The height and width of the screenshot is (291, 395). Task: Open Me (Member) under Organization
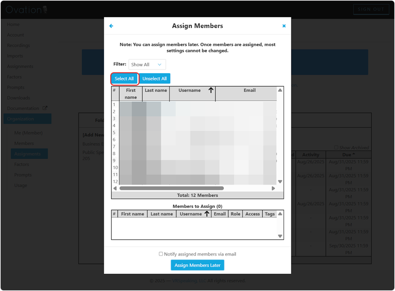[28, 133]
